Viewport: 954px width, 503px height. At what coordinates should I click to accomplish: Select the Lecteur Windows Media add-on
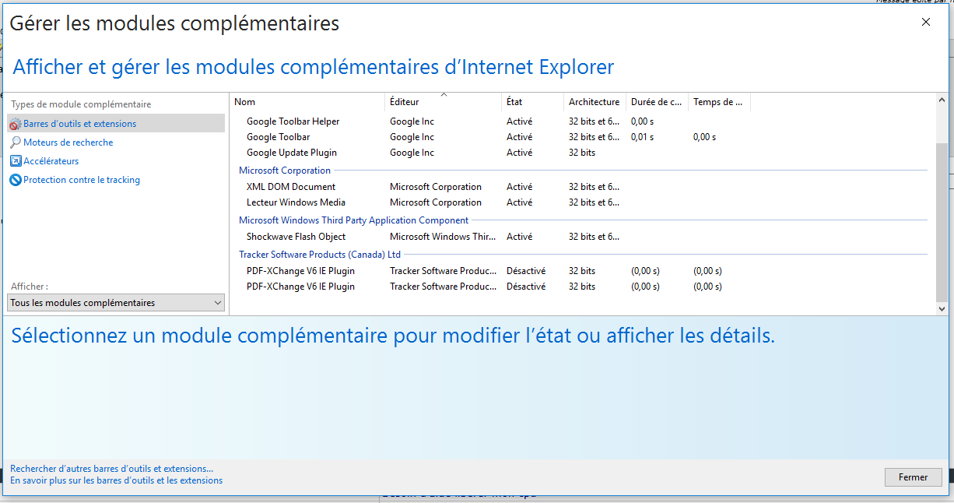[582, 202]
